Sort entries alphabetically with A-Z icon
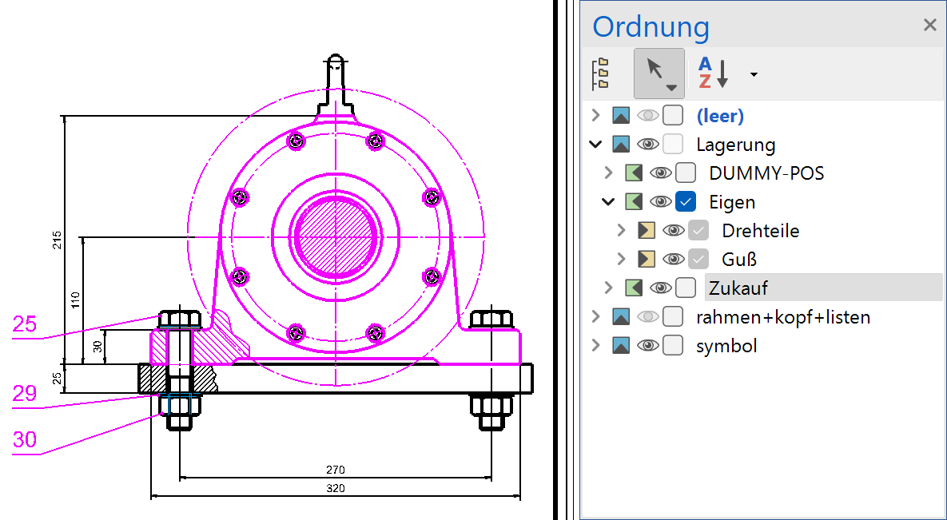The image size is (947, 520). point(714,73)
